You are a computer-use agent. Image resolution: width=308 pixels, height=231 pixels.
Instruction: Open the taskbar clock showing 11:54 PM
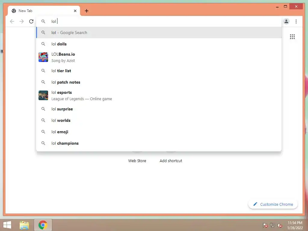click(x=295, y=225)
